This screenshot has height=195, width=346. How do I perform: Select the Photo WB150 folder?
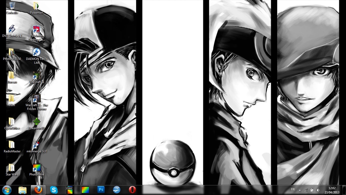(12, 54)
